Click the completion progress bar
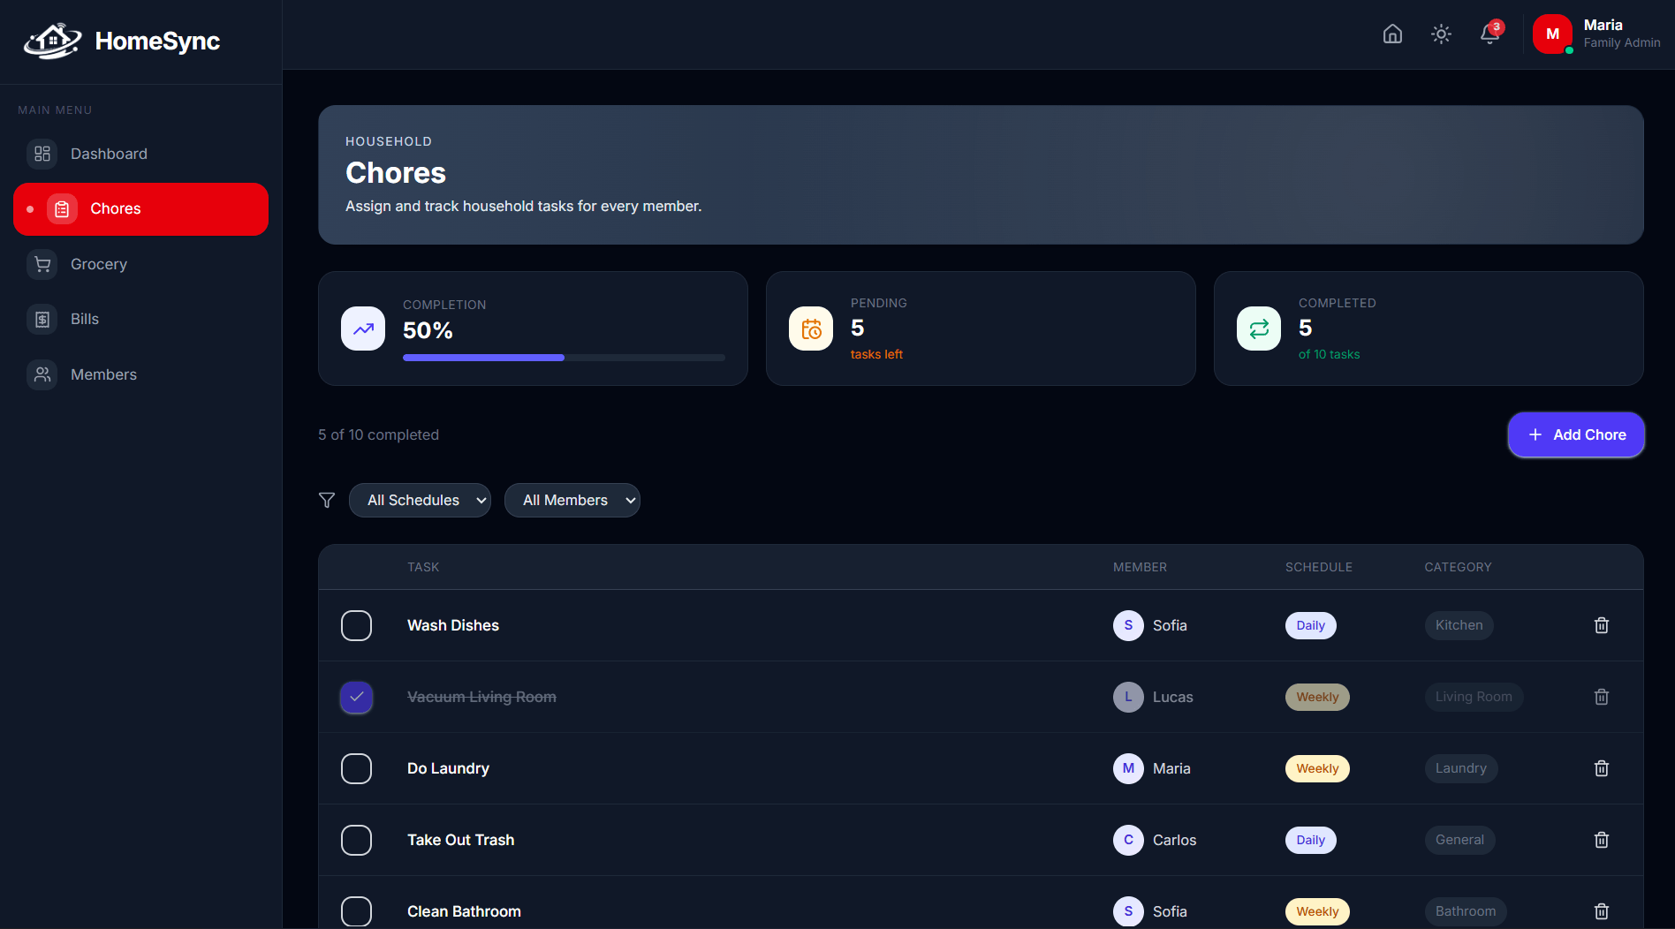Viewport: 1675px width, 929px height. [563, 358]
